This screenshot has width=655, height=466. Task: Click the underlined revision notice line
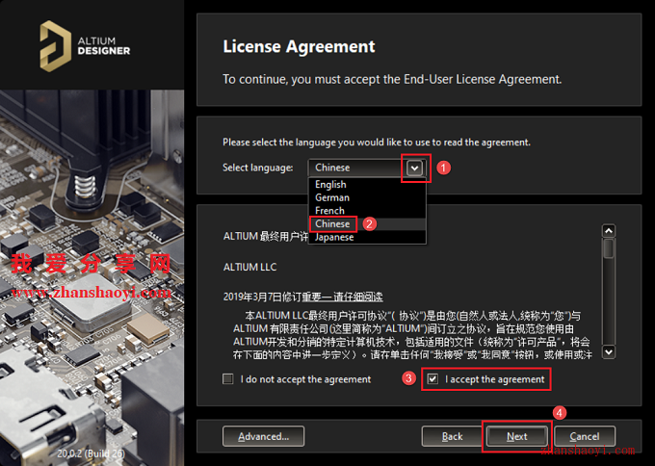tap(302, 297)
